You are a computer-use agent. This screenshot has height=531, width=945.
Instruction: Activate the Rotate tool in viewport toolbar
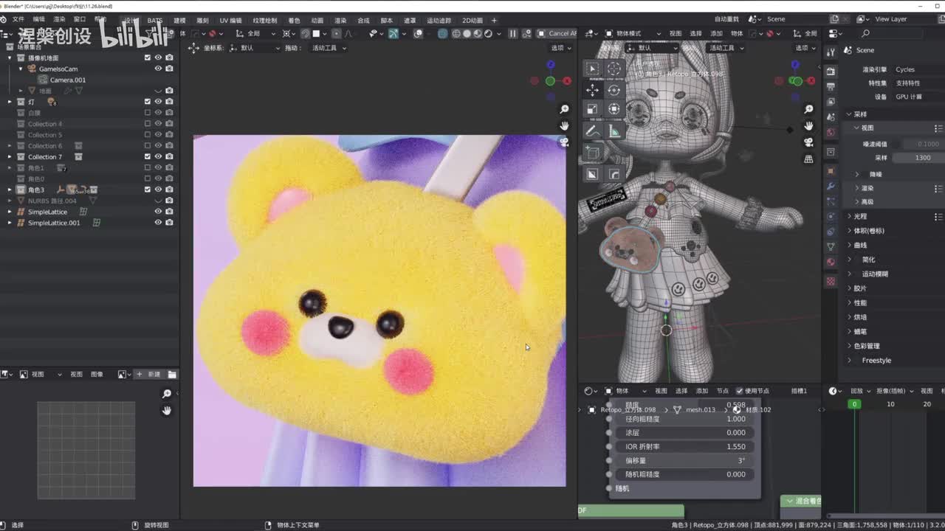614,90
